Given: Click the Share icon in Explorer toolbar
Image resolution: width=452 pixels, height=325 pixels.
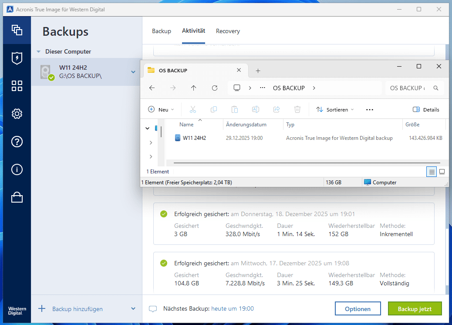Looking at the screenshot, I should point(277,110).
